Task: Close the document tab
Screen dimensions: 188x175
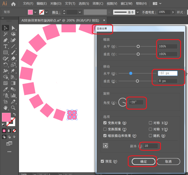Action: (104, 20)
